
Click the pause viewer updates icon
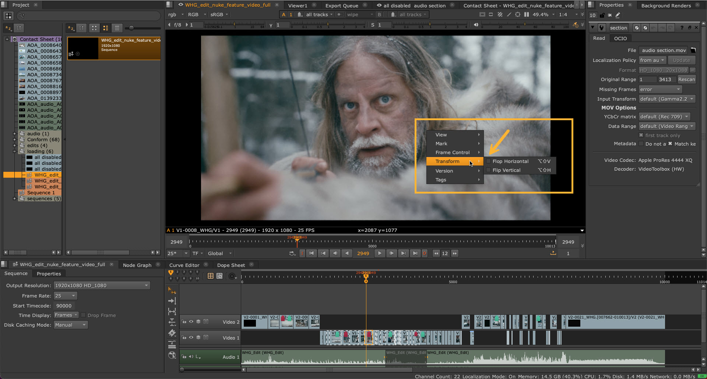pos(527,15)
